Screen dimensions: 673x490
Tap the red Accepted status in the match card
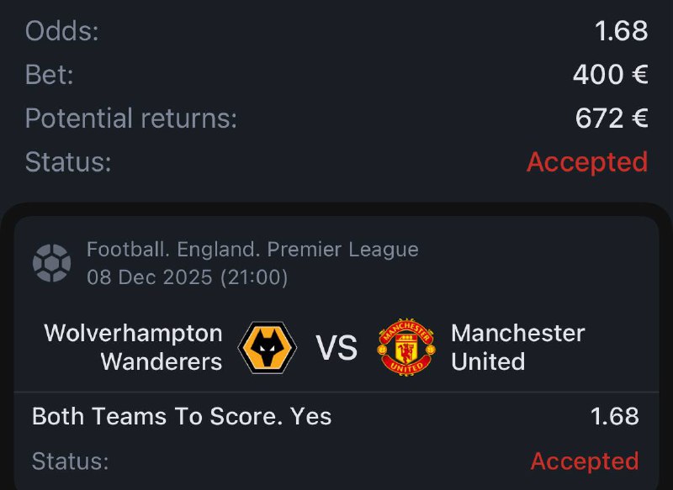[x=584, y=461]
